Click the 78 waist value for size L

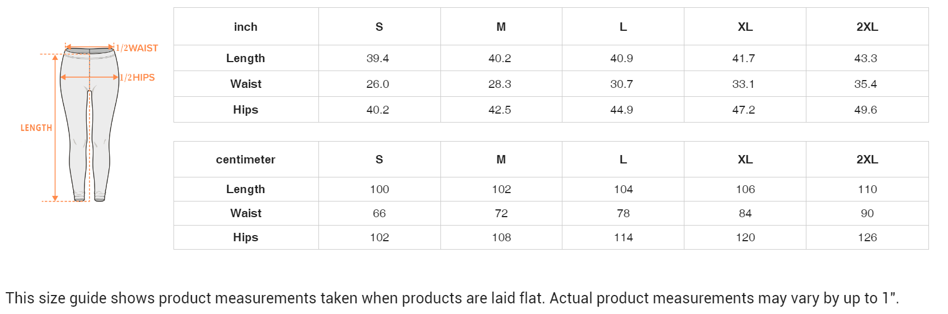click(x=623, y=213)
